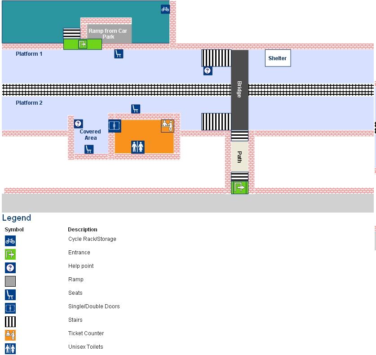Click the Shelter box on Platform 1
376x355 pixels.
pos(278,58)
